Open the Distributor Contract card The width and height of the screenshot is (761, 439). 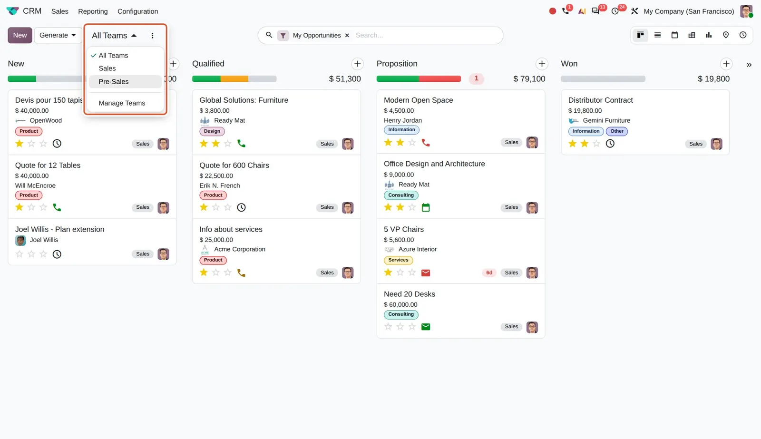645,122
